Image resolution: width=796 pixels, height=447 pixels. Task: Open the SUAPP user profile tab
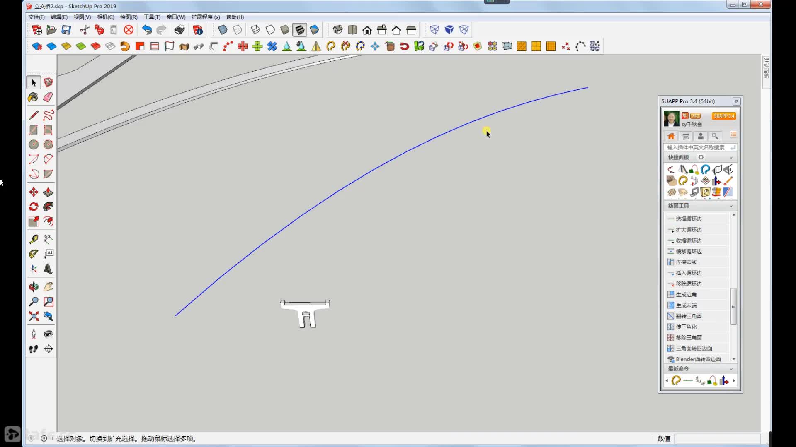tap(700, 136)
